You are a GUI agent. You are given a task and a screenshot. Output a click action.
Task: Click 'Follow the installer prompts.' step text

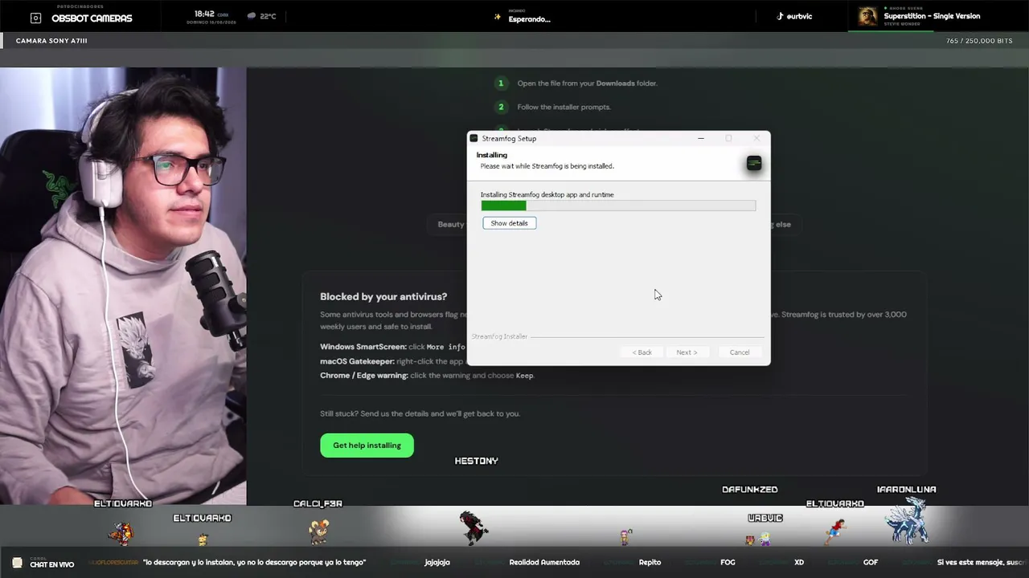pyautogui.click(x=564, y=107)
